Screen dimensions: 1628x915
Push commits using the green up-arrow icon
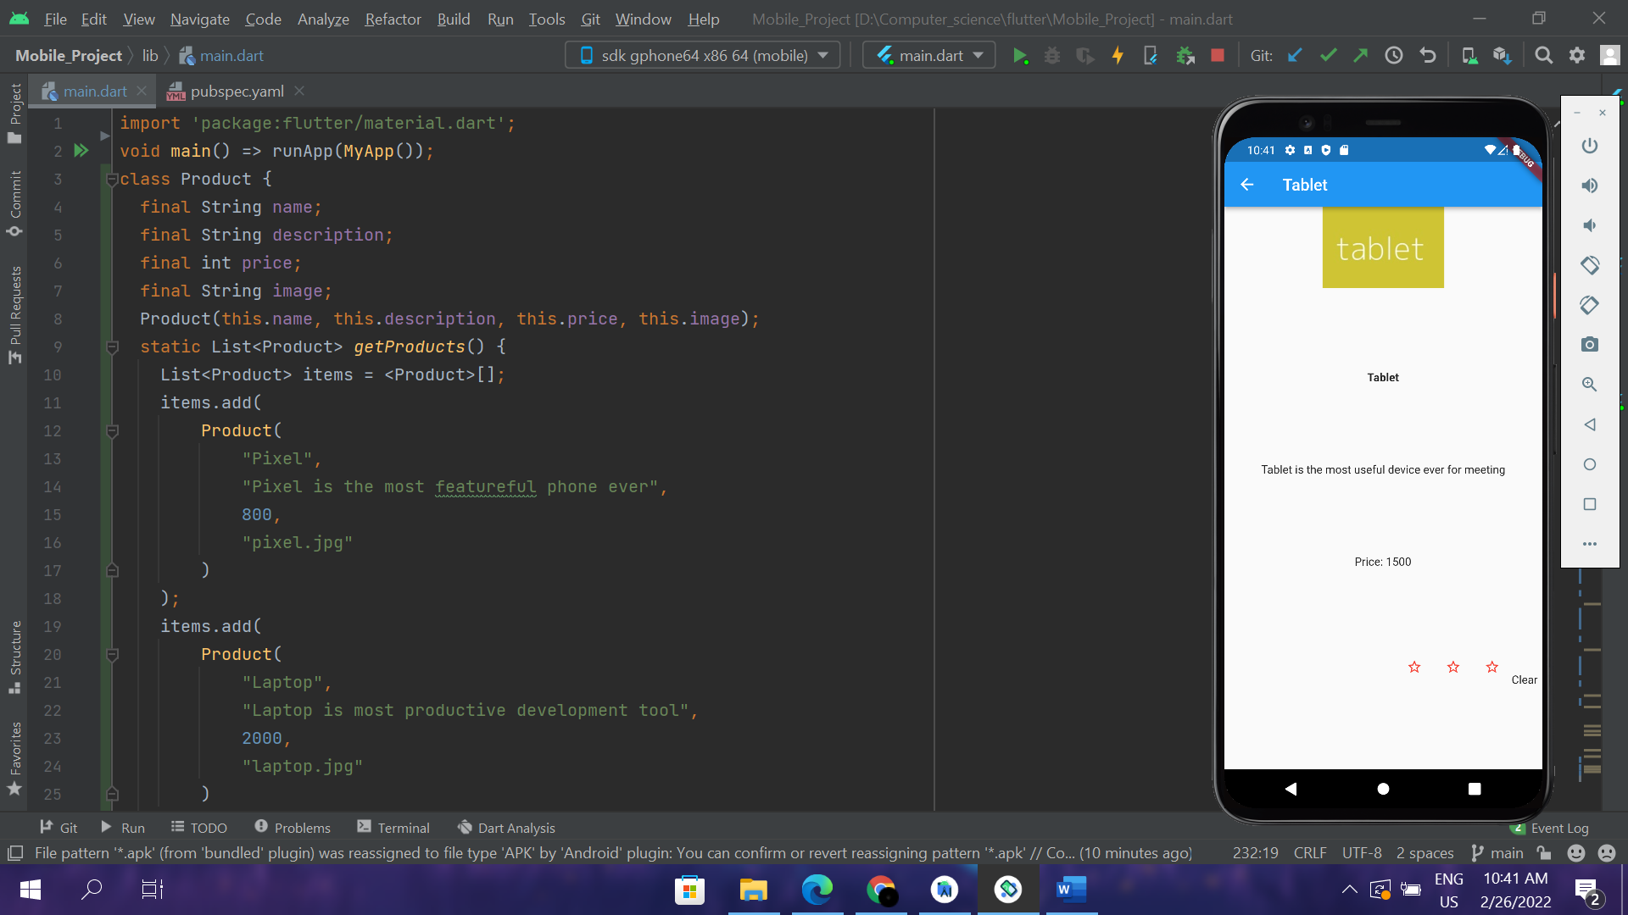1360,54
